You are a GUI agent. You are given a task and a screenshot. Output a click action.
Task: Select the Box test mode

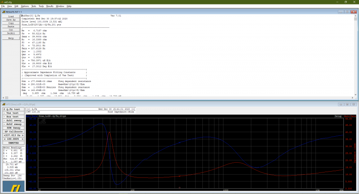coord(13,116)
